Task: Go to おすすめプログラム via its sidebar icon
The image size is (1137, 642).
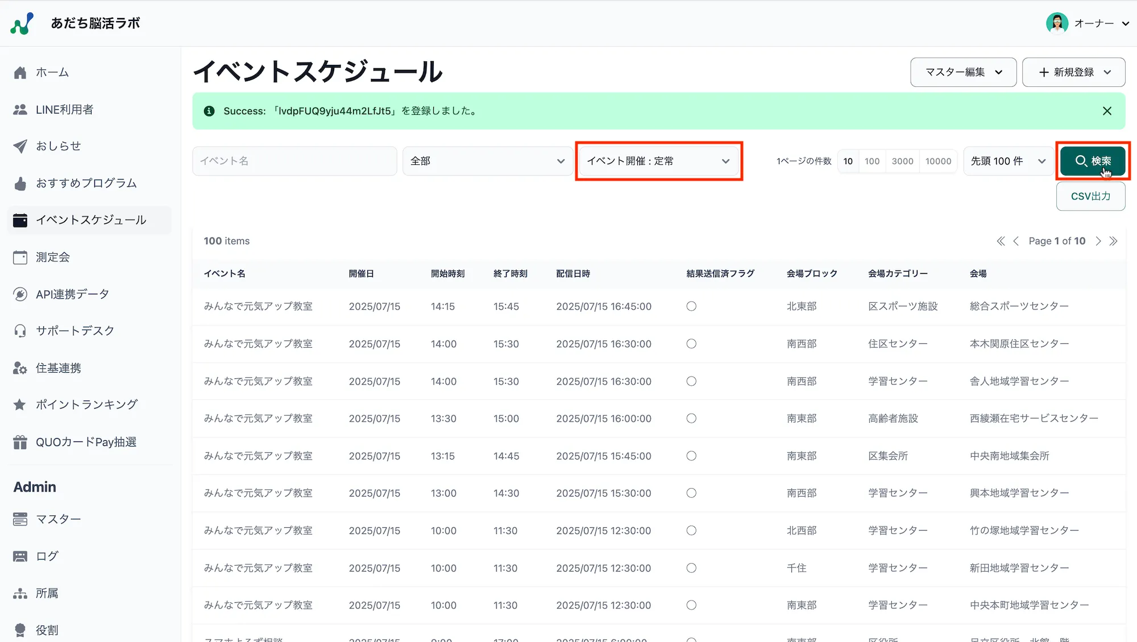Action: pos(86,183)
